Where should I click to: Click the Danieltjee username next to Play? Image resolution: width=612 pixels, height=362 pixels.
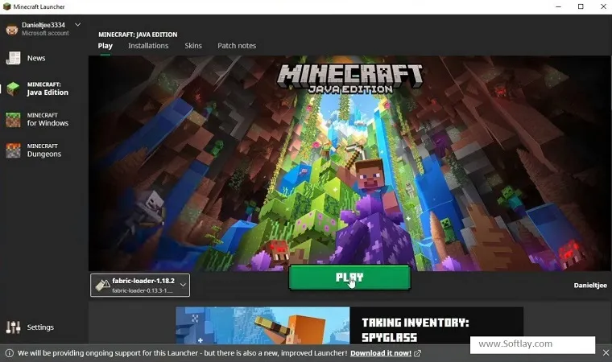pyautogui.click(x=590, y=285)
